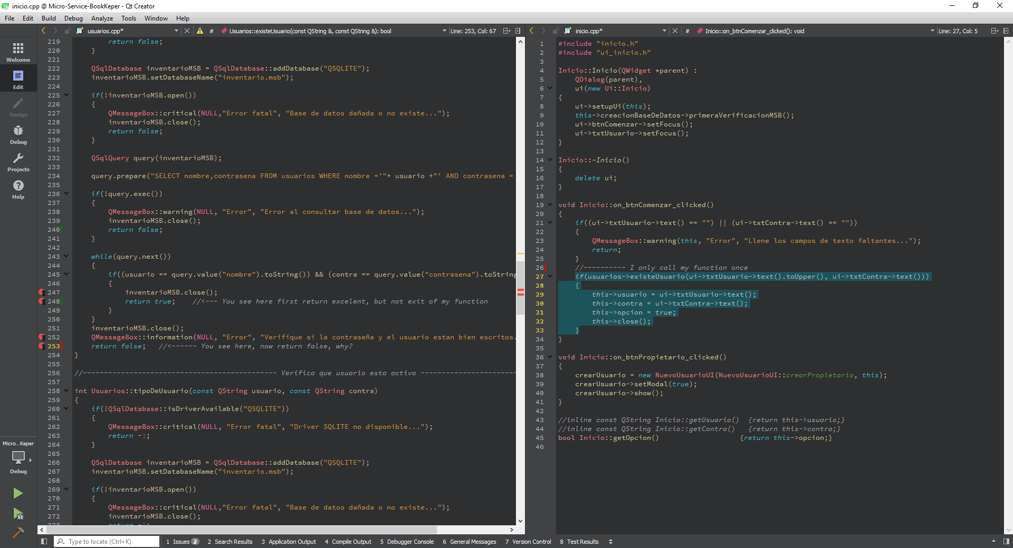Close the inicio.cpp document

pos(675,31)
